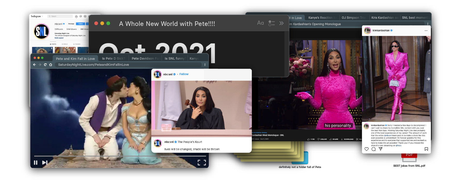459x186 pixels.
Task: Click Message button on nbcsnl profile
Action: point(71,24)
